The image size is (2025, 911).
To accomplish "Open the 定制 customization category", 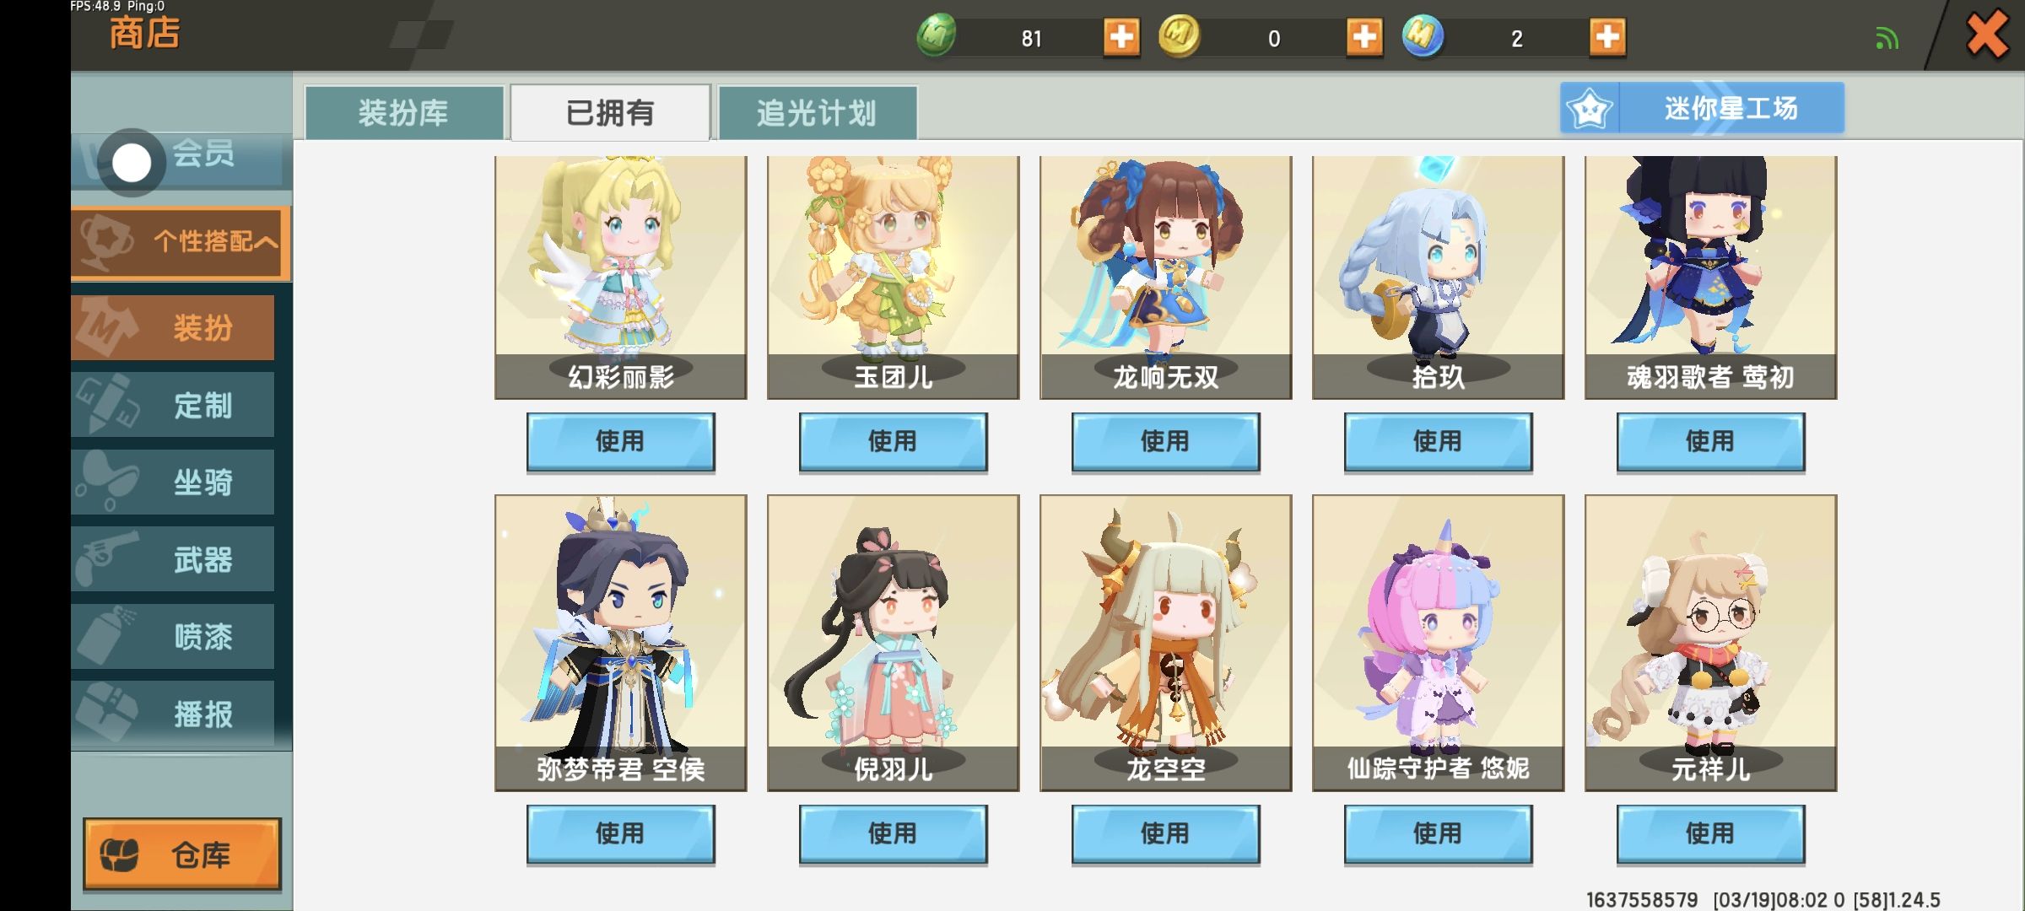I will pyautogui.click(x=173, y=405).
